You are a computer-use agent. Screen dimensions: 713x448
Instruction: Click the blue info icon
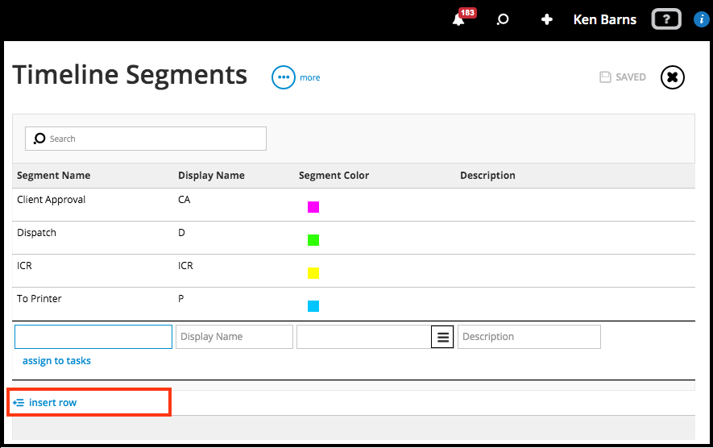coord(701,19)
